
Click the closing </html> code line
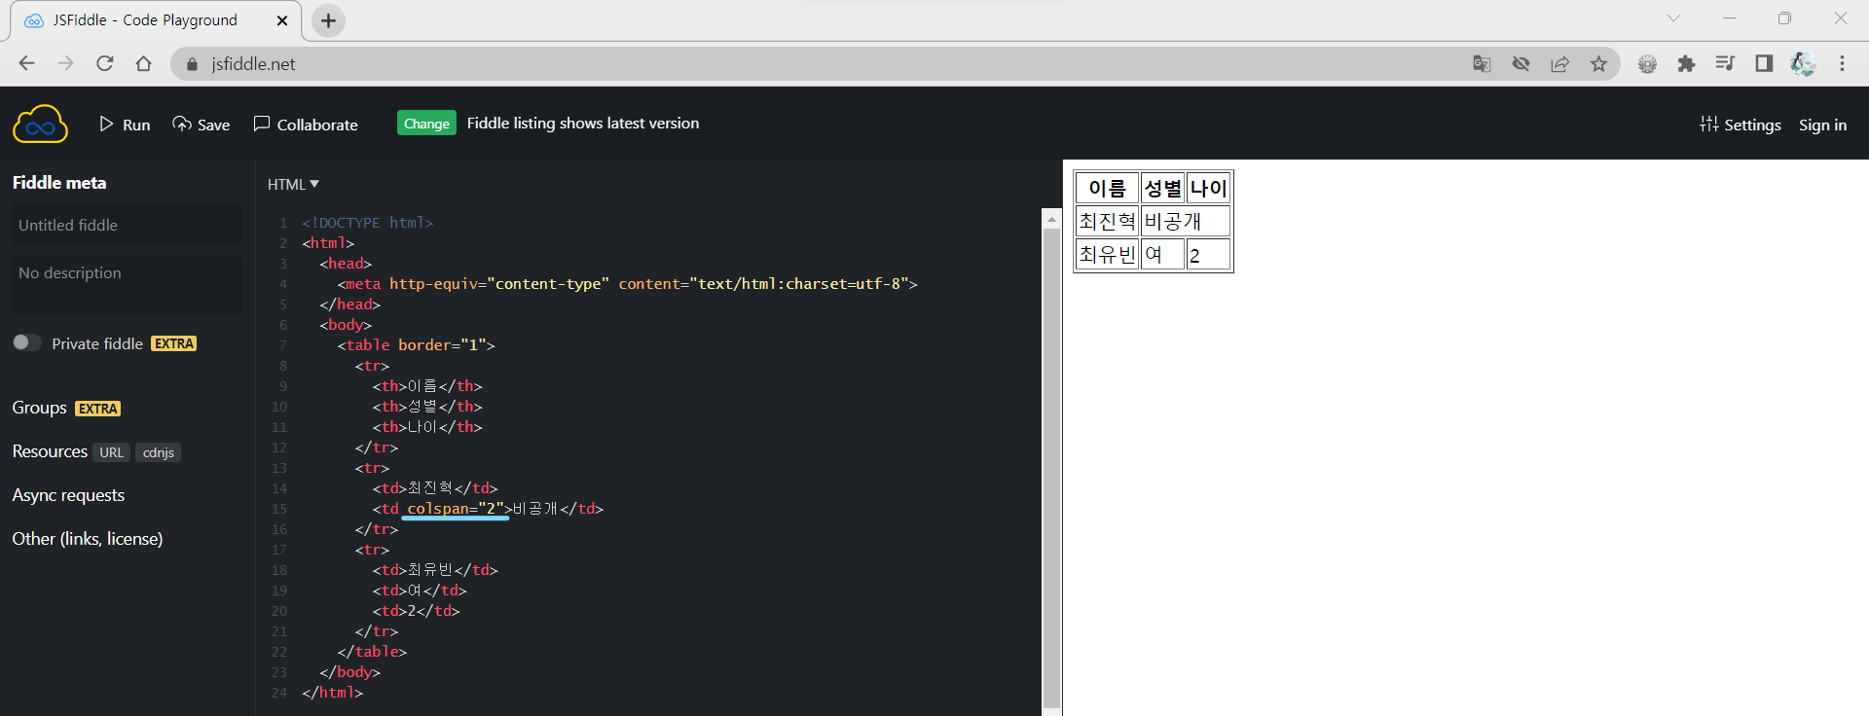click(x=332, y=693)
